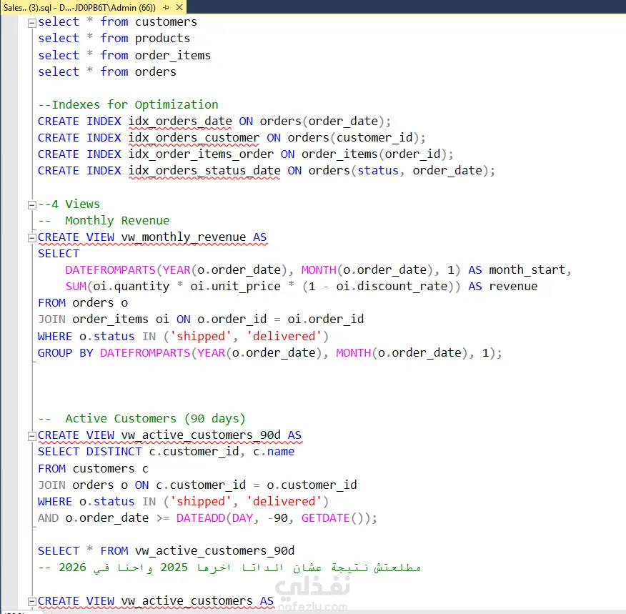Click the 'Monthly Revenue' comment
This screenshot has height=614, width=626.
tap(117, 220)
